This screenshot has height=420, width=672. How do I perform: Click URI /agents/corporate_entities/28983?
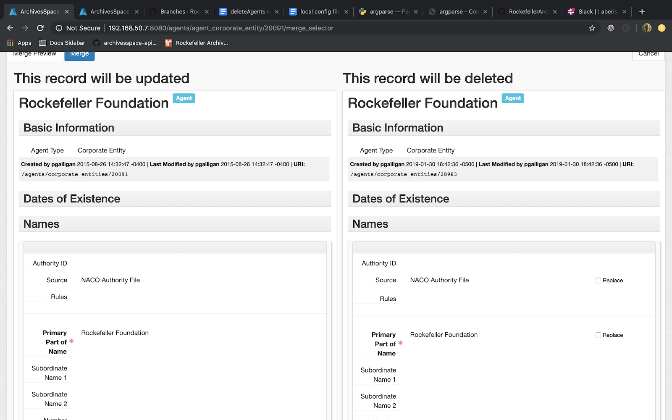404,174
